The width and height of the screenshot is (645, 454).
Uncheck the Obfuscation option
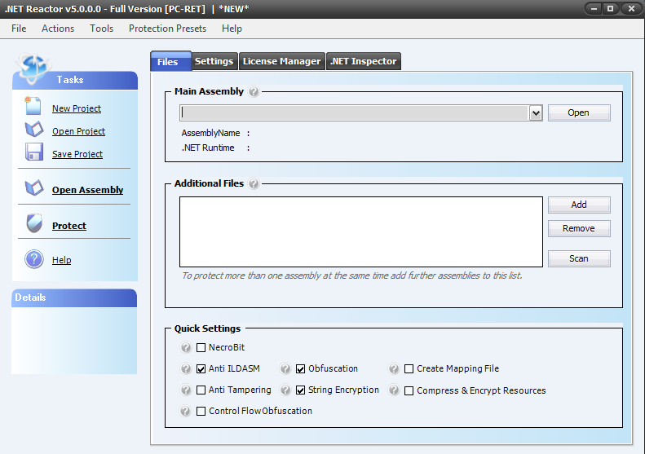pyautogui.click(x=301, y=369)
